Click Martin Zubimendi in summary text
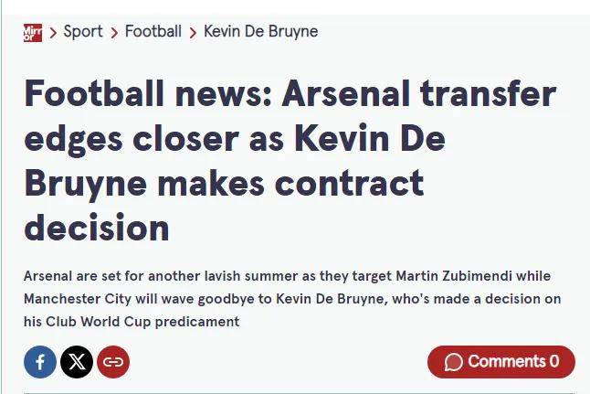This screenshot has width=590, height=394. pyautogui.click(x=454, y=276)
